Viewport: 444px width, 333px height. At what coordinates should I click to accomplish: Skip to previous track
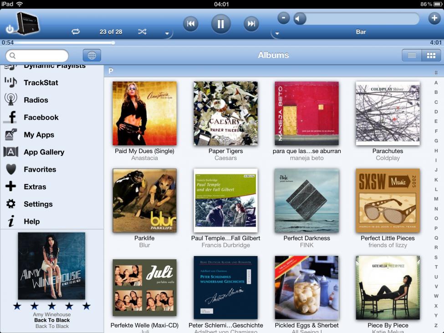coord(191,24)
